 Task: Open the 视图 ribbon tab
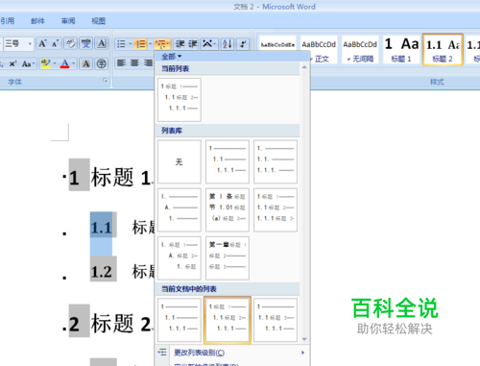coord(98,21)
